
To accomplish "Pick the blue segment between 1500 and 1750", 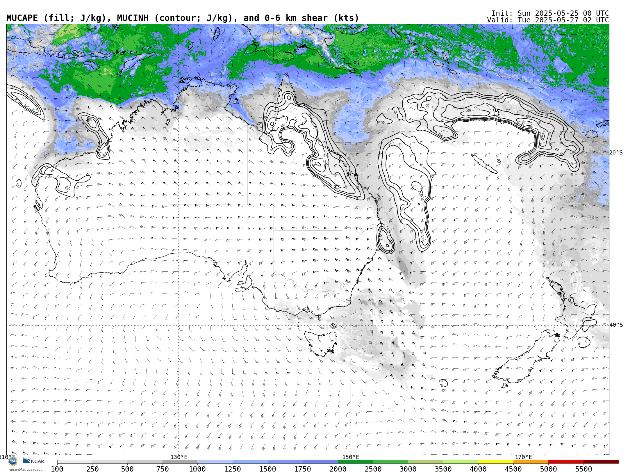I will pos(285,462).
